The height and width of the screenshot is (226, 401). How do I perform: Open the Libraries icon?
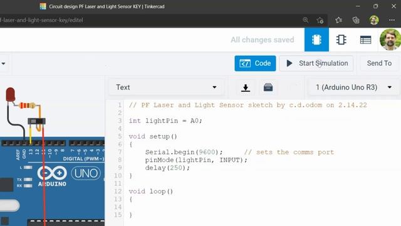[x=268, y=87]
